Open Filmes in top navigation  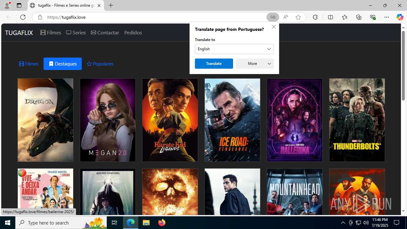(x=51, y=32)
